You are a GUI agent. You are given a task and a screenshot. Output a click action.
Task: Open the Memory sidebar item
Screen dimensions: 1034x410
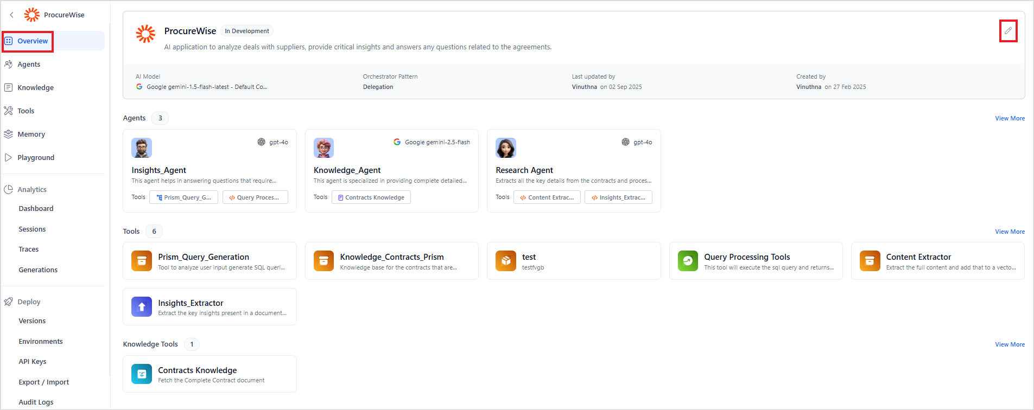[31, 134]
